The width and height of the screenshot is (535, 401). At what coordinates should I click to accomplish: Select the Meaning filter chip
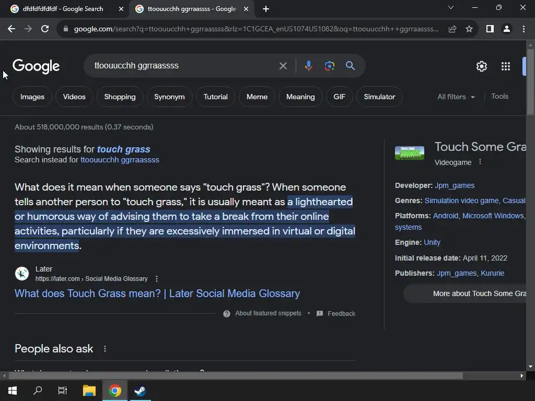[x=300, y=97]
